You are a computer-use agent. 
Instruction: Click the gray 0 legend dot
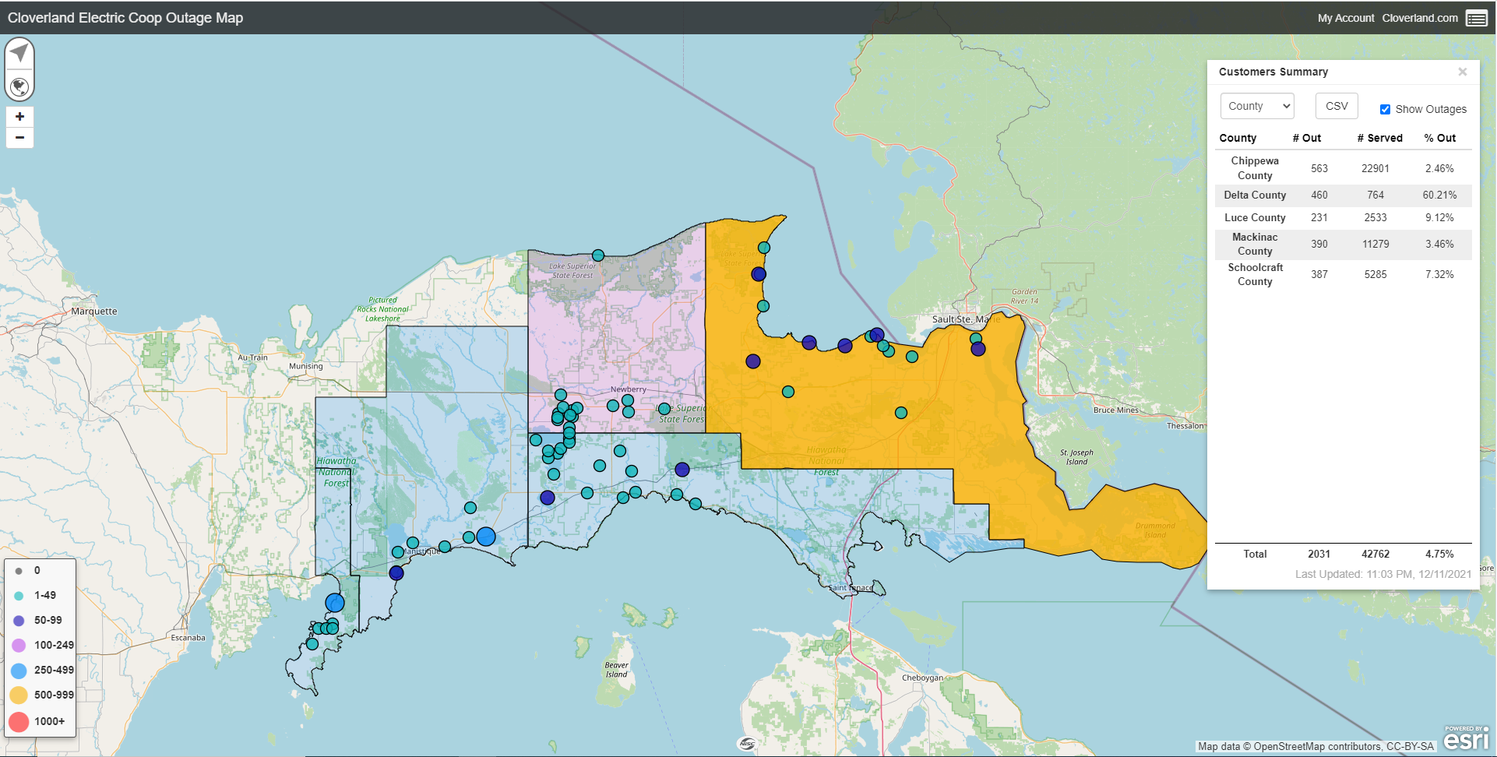[x=19, y=571]
